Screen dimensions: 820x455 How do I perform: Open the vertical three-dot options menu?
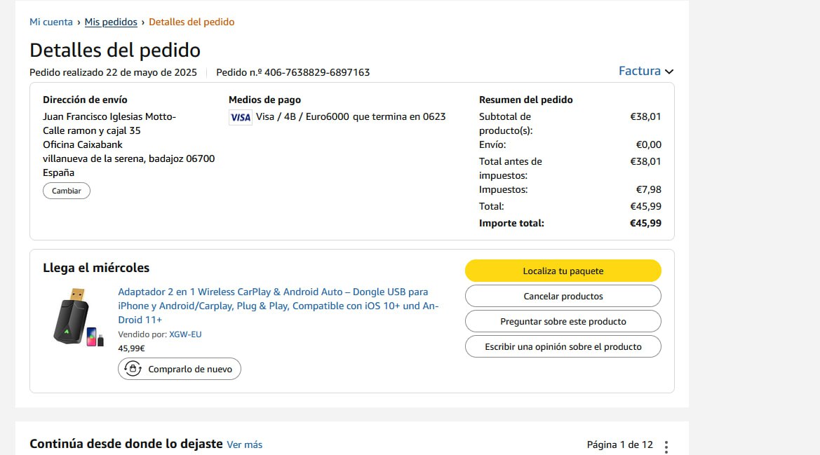point(666,447)
